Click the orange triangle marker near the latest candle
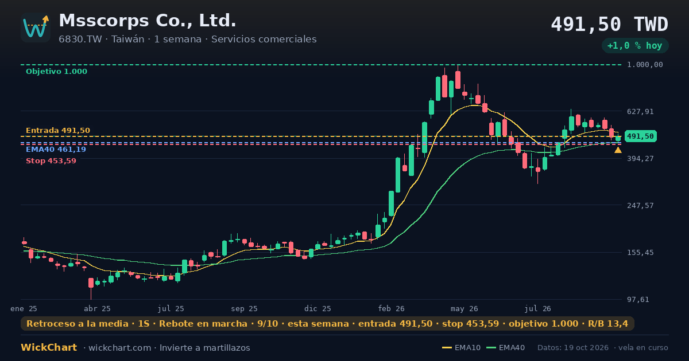This screenshot has height=361, width=689. tap(618, 150)
